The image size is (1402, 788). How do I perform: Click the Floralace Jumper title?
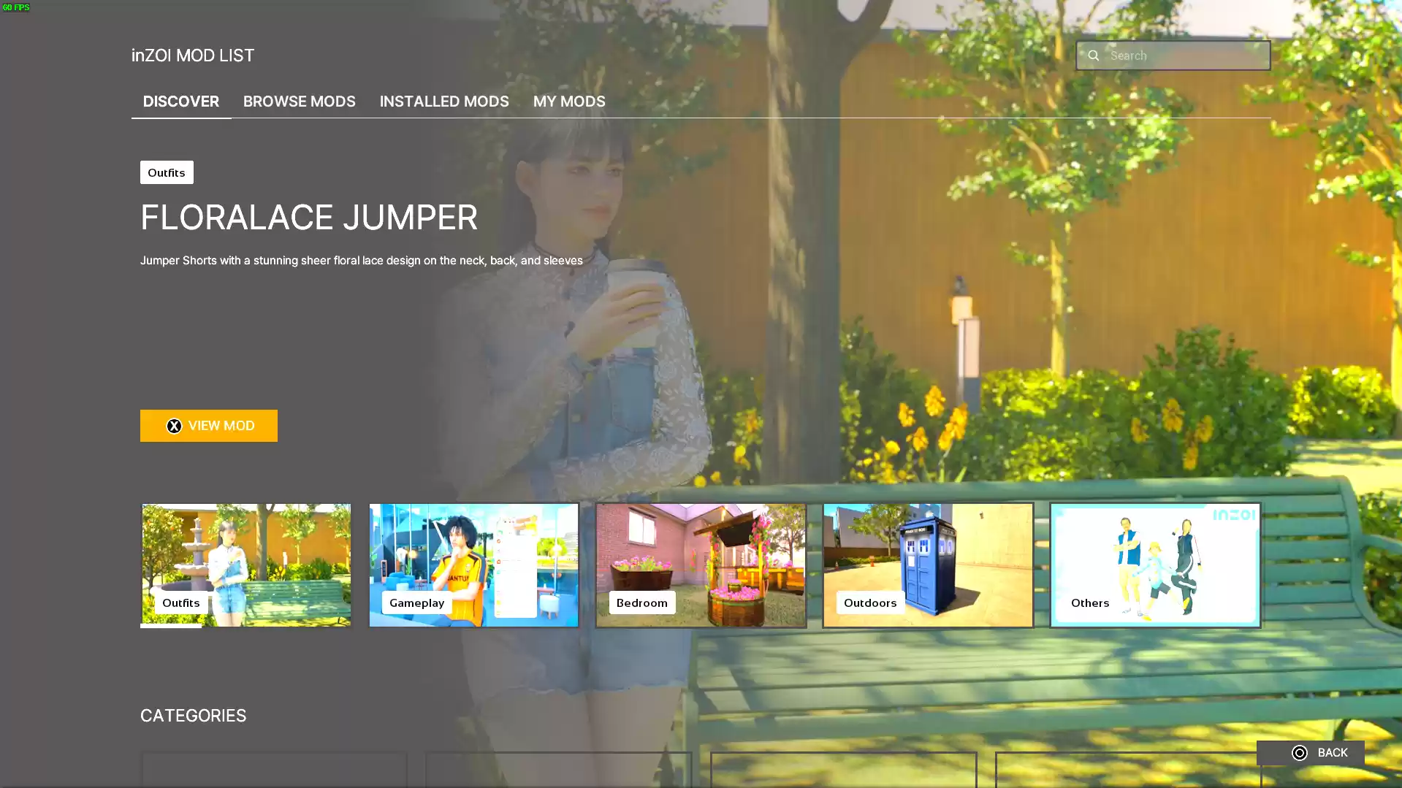(x=308, y=218)
